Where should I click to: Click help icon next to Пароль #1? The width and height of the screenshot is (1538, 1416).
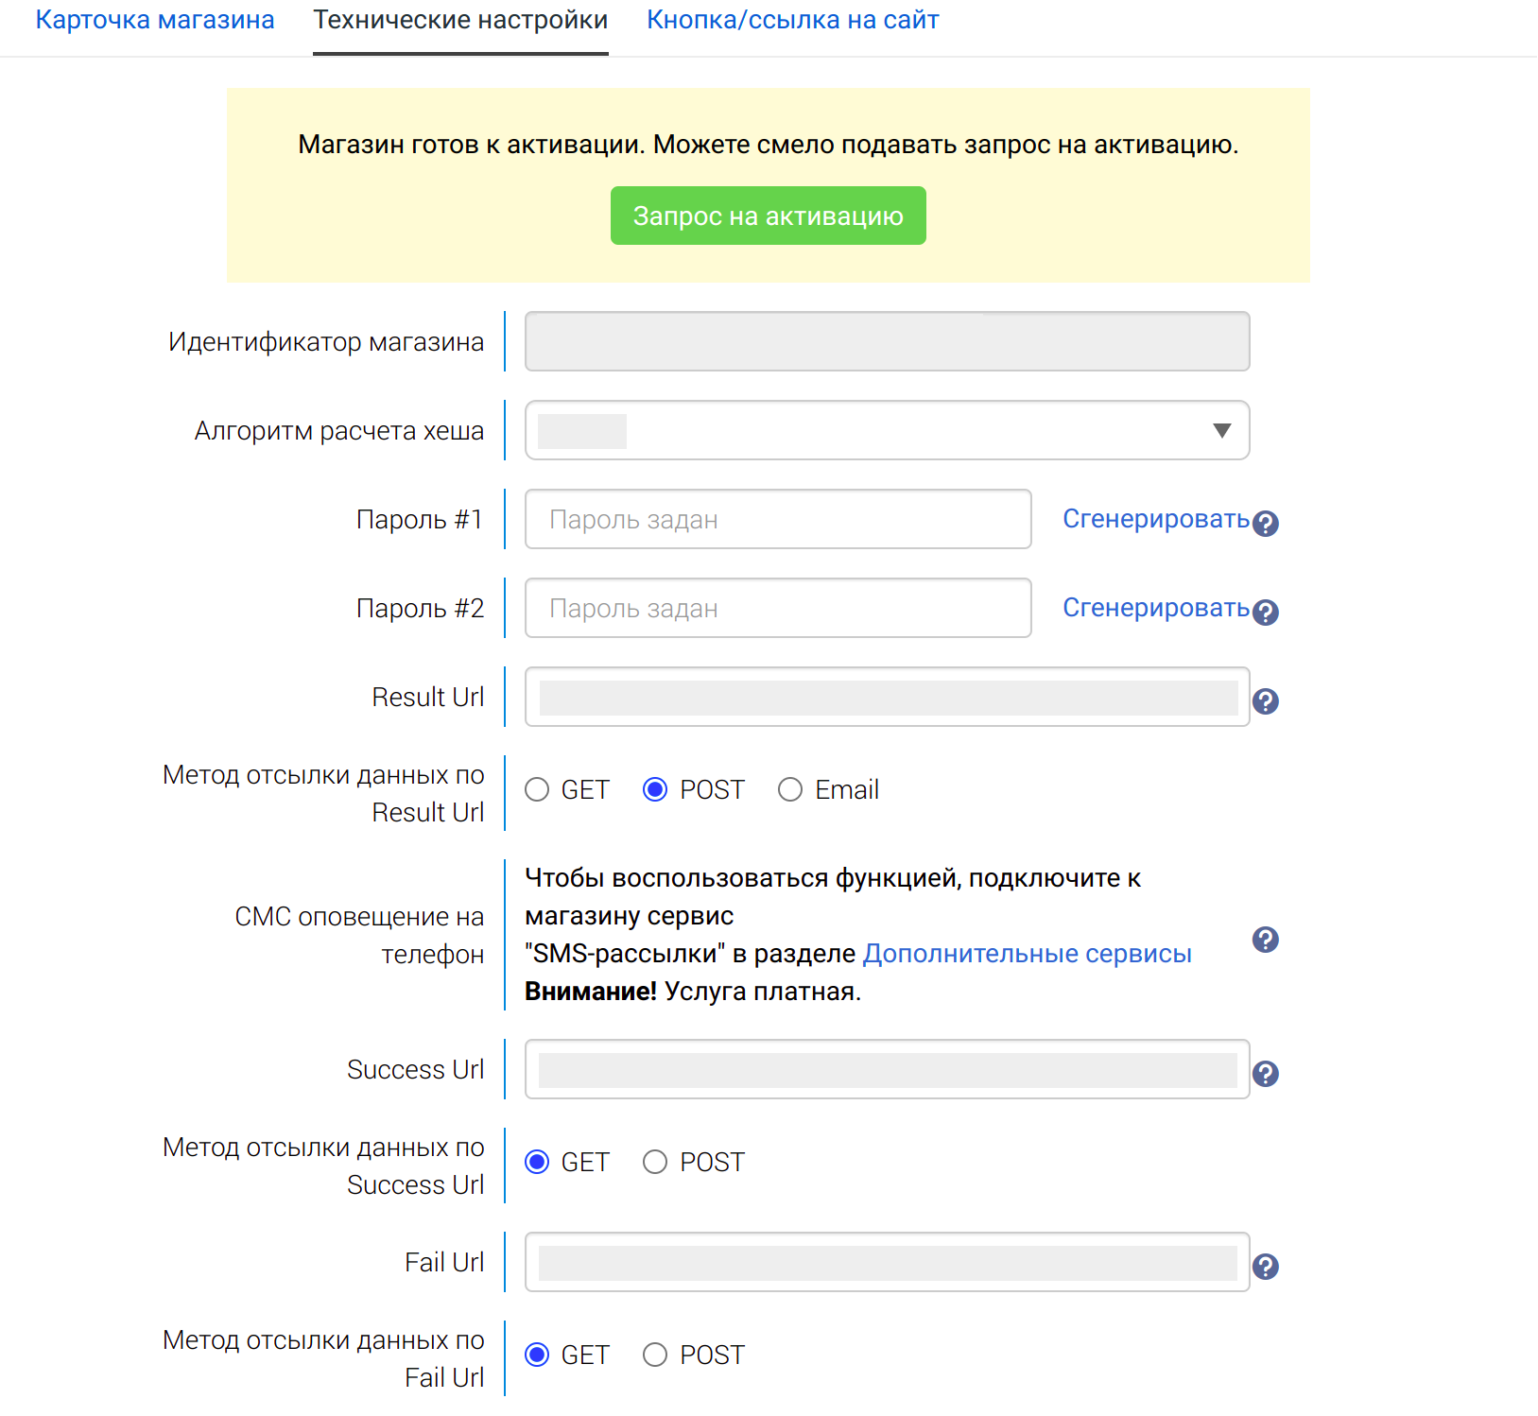click(1265, 524)
